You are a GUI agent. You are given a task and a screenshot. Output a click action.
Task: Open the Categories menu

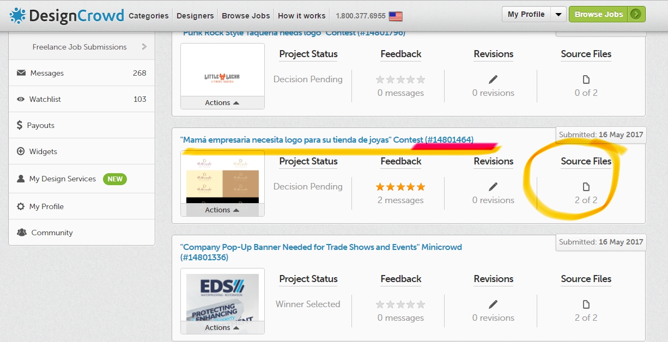point(149,16)
